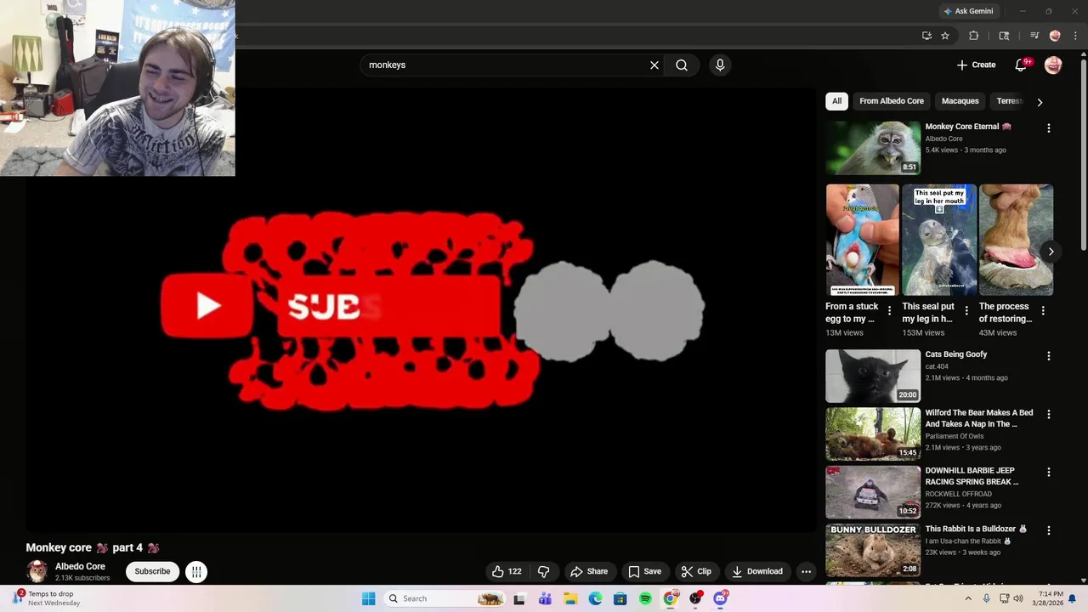Open YouTube notifications bell
The height and width of the screenshot is (612, 1088).
pyautogui.click(x=1023, y=65)
